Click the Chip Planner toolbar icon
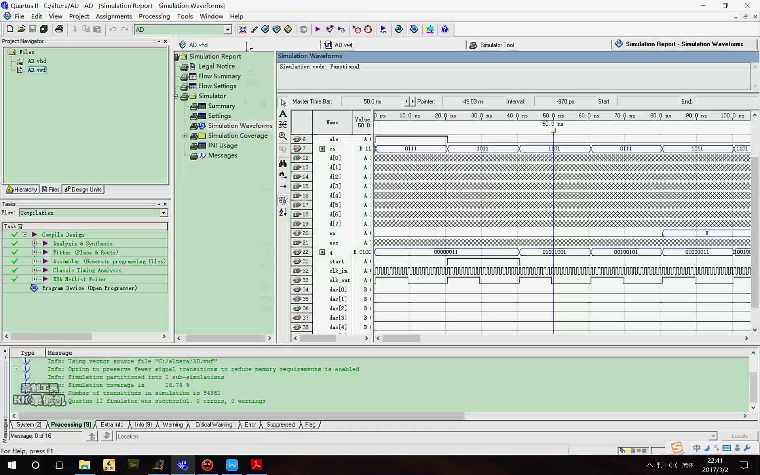Image resolution: width=760 pixels, height=475 pixels. click(x=288, y=29)
